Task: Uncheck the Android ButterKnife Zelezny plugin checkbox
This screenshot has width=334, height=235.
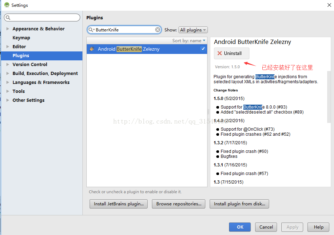Action: [203, 49]
